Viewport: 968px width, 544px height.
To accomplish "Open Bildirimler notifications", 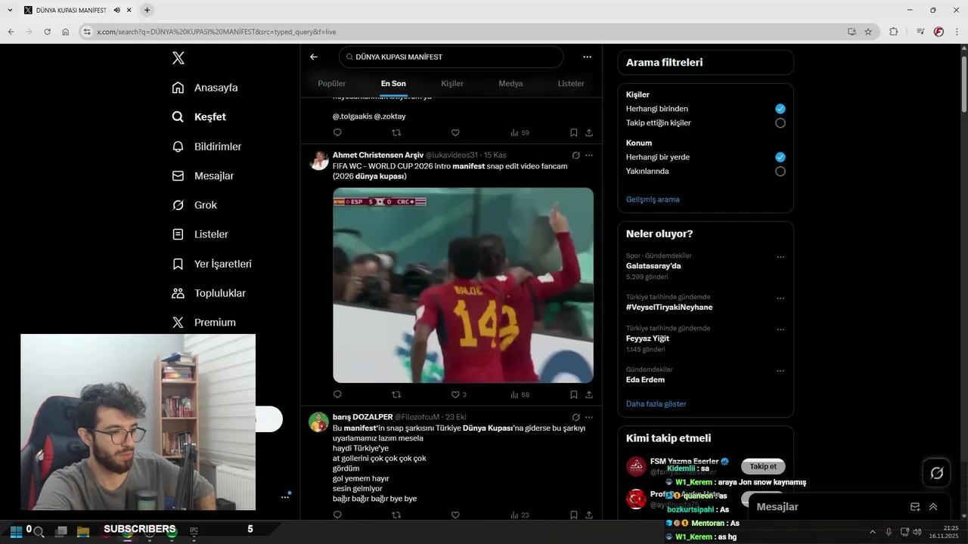I will pyautogui.click(x=206, y=147).
